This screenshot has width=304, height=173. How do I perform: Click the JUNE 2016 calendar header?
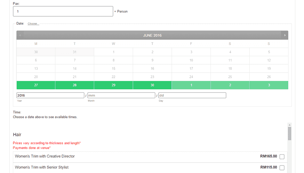(x=152, y=35)
